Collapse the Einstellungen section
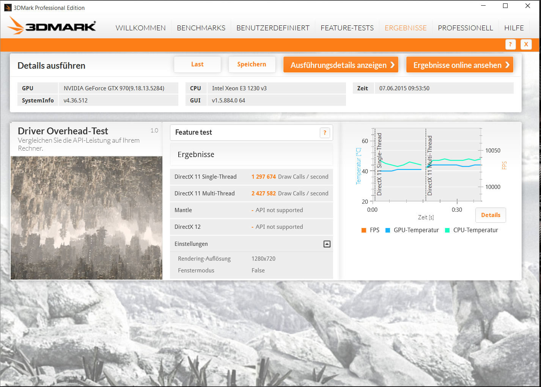The image size is (541, 387). [327, 244]
